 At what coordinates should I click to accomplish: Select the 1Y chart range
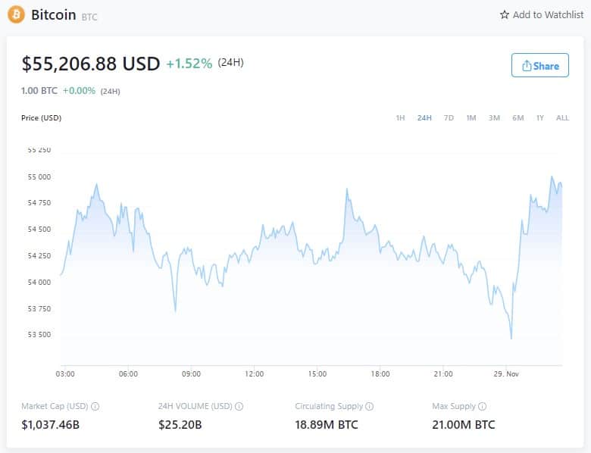click(540, 118)
